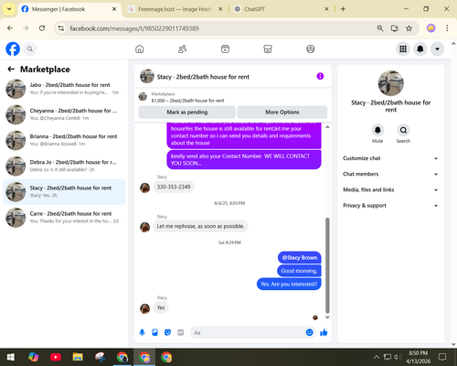
Task: Open the emoji picker in message box
Action: tap(309, 332)
